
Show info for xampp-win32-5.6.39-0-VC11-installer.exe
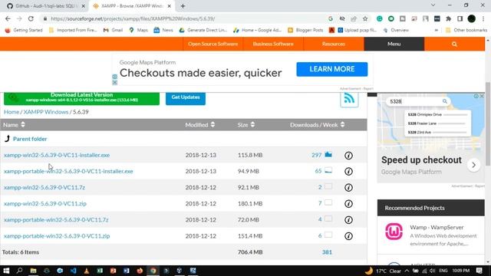coord(348,156)
